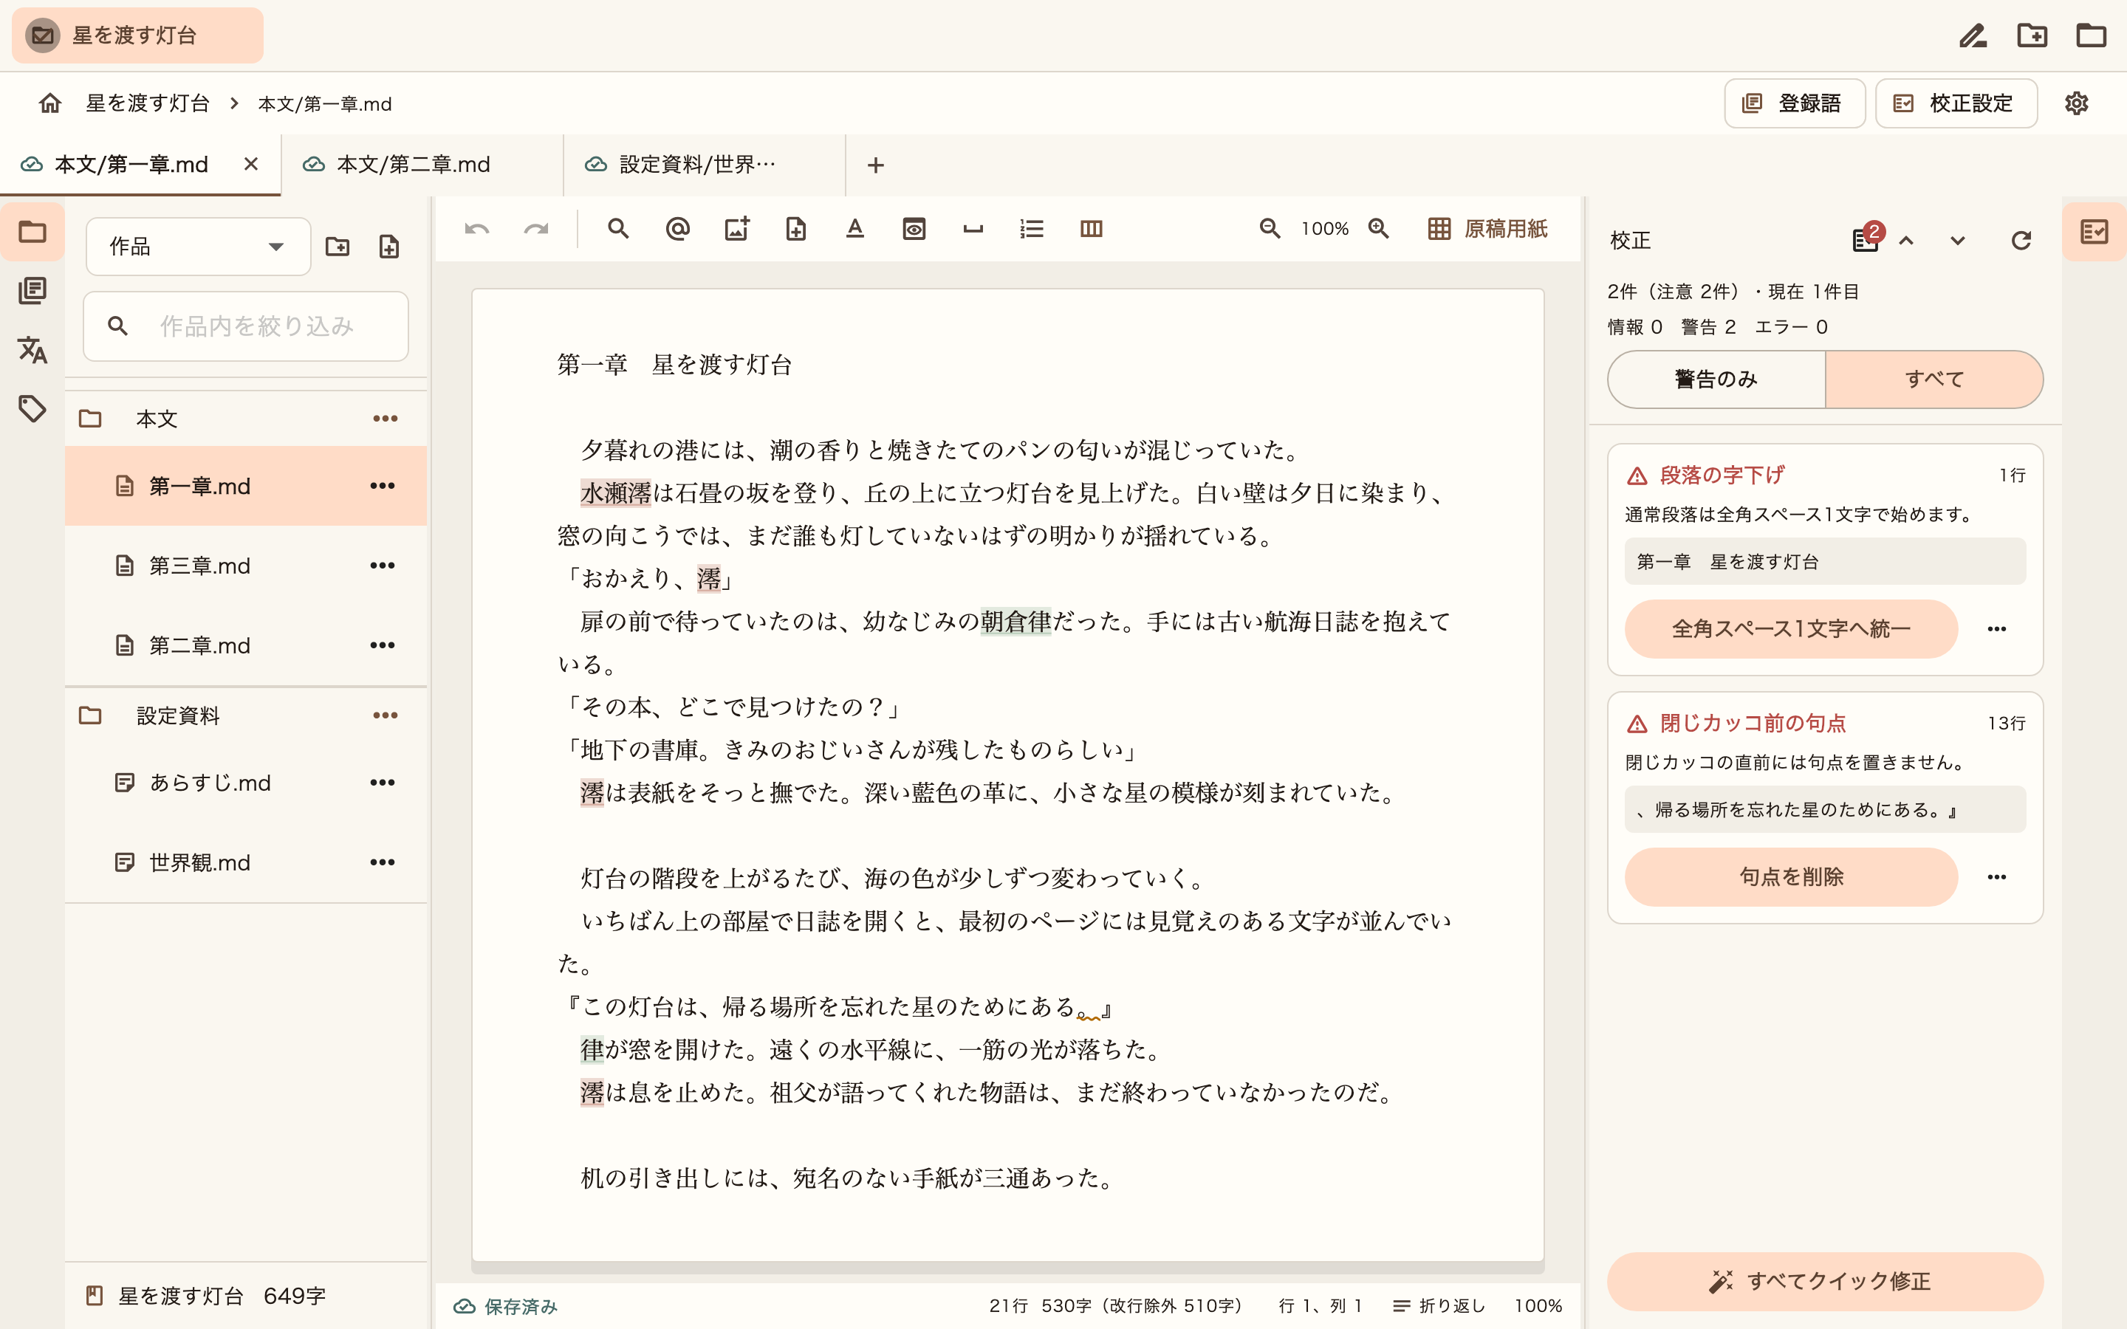Click the undo arrow in editor toolbar
2127x1329 pixels.
click(477, 230)
